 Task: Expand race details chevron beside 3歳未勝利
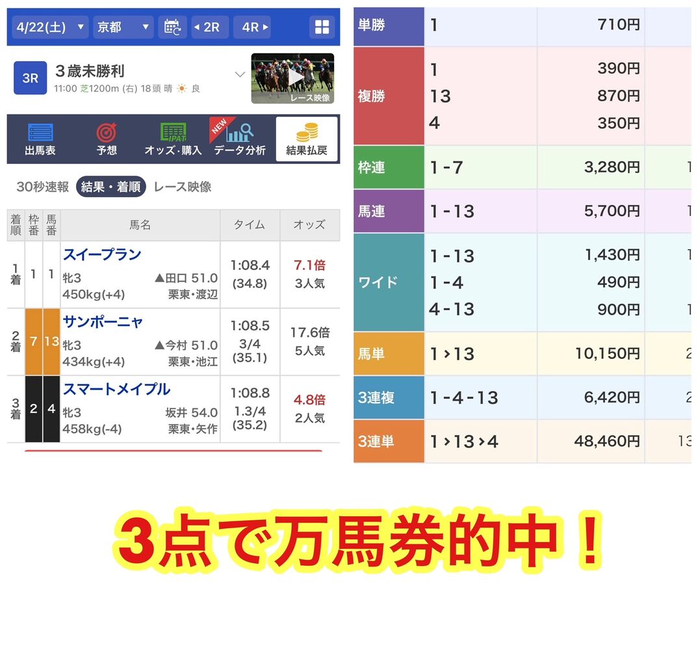click(x=240, y=74)
